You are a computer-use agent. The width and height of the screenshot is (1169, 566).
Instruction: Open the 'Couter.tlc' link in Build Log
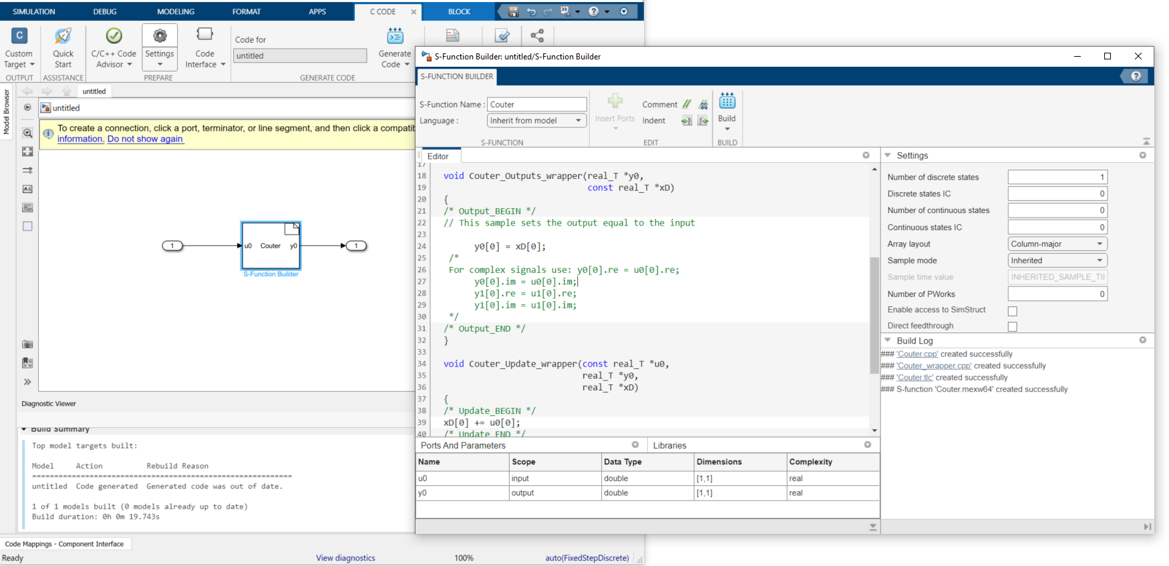tap(915, 378)
